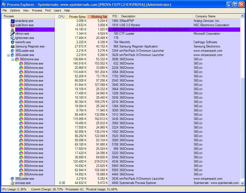
Task: Click the lightscreen.exe process icon
Action: point(13,38)
